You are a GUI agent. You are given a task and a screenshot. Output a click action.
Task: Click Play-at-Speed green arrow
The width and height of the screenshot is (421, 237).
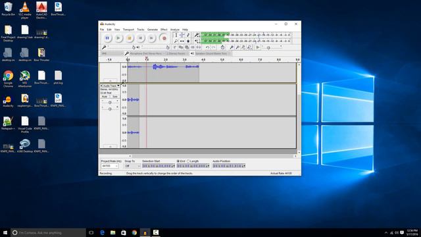tap(257, 47)
